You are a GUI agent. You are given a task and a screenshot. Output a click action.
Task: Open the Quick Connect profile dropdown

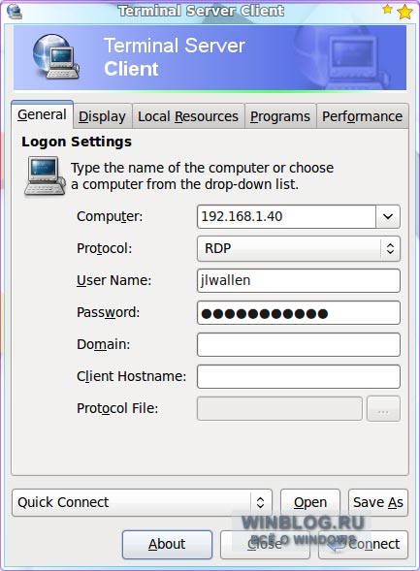tap(142, 502)
